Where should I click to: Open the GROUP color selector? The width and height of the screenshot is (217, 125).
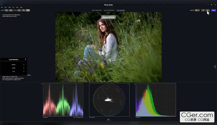(197, 10)
